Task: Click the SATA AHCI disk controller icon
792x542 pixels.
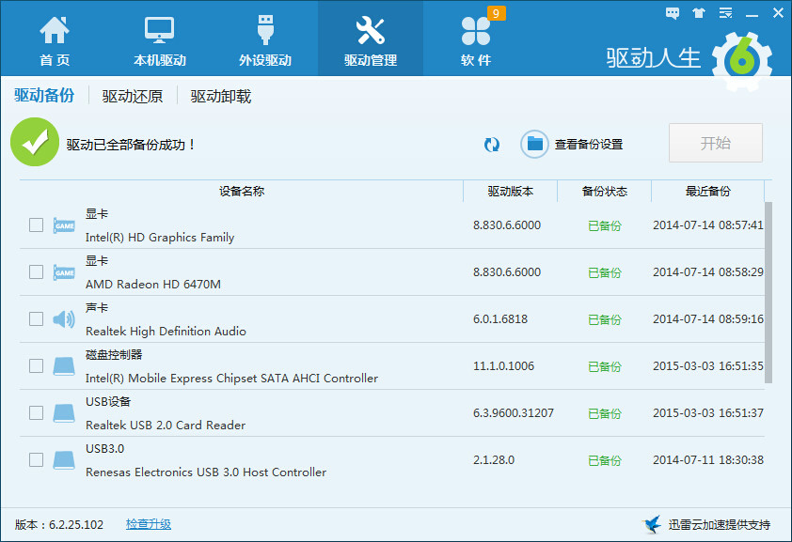Action: point(64,366)
